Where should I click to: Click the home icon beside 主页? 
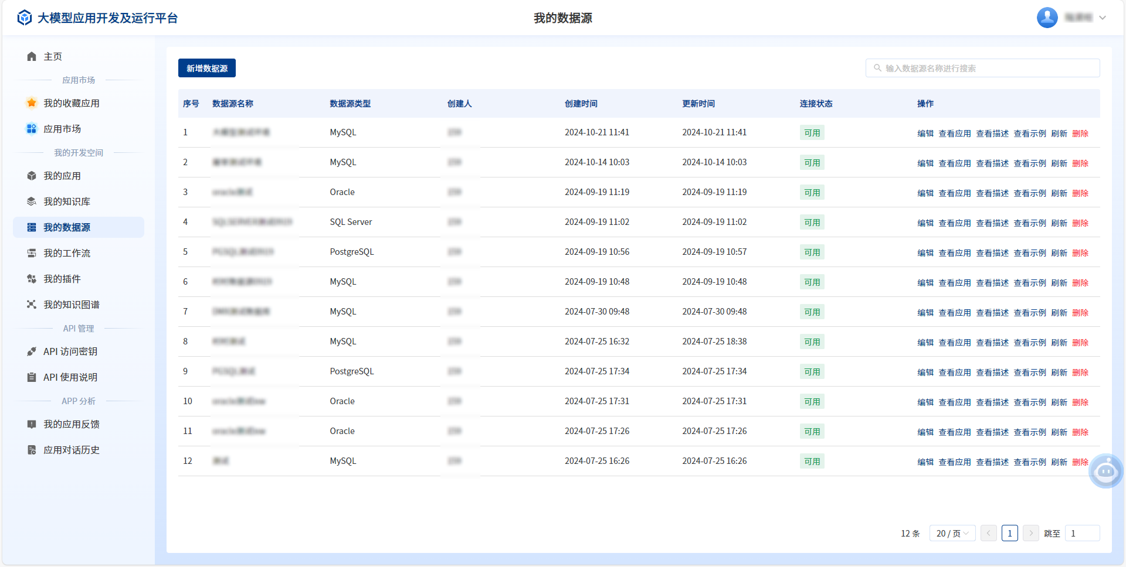tap(32, 57)
